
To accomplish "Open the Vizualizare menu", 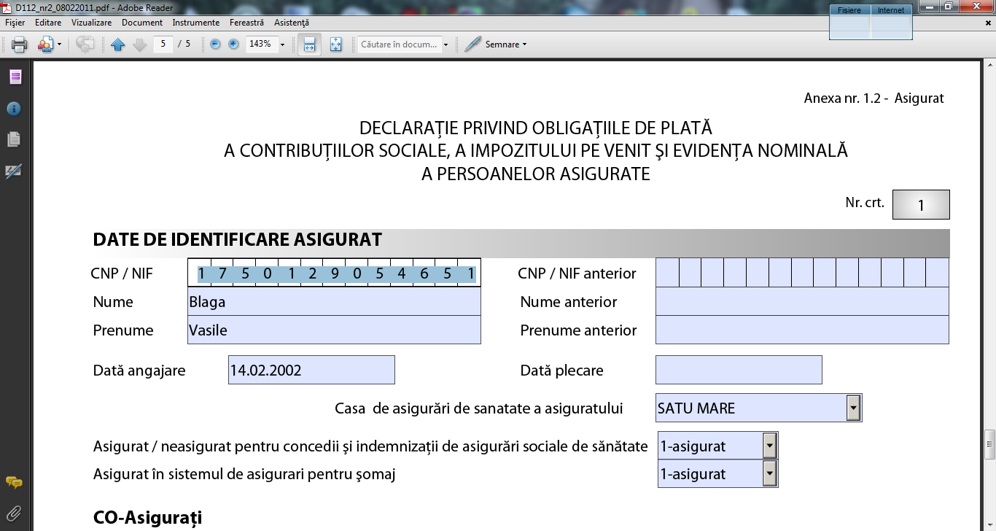I will click(91, 23).
